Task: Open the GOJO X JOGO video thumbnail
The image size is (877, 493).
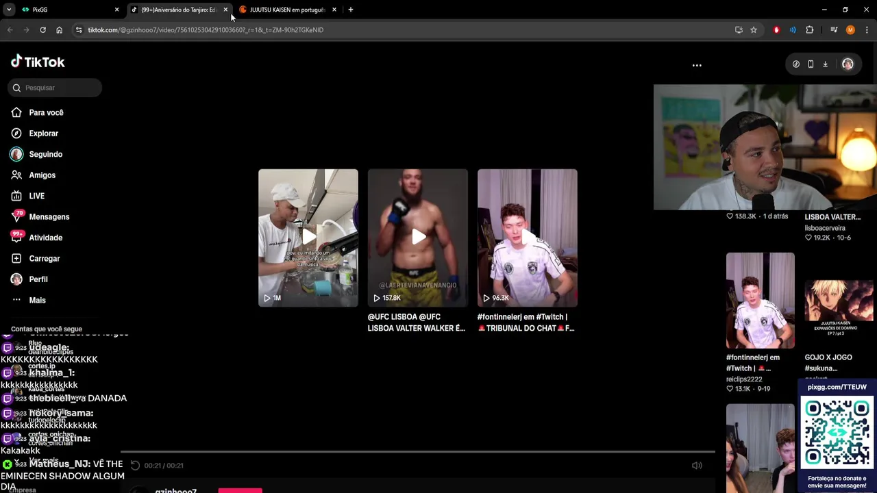Action: click(x=839, y=301)
